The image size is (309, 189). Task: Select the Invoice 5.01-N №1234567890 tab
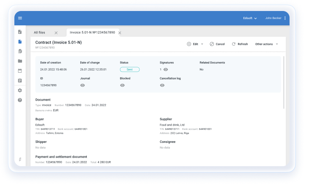click(92, 33)
